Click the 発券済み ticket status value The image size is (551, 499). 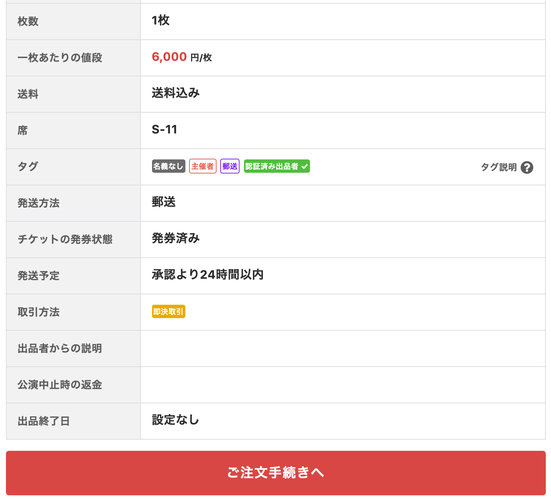pos(176,238)
